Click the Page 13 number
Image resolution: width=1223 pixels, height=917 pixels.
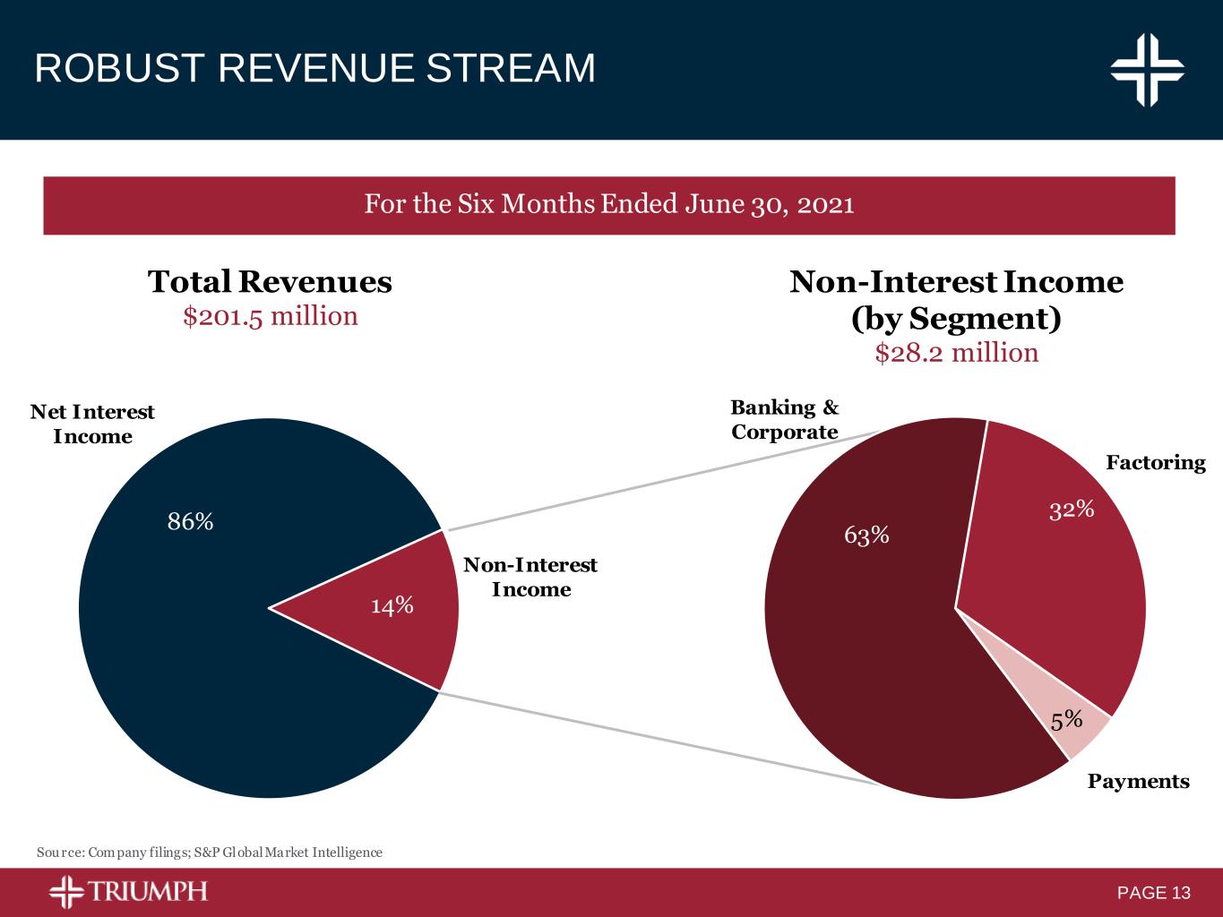click(x=1154, y=893)
